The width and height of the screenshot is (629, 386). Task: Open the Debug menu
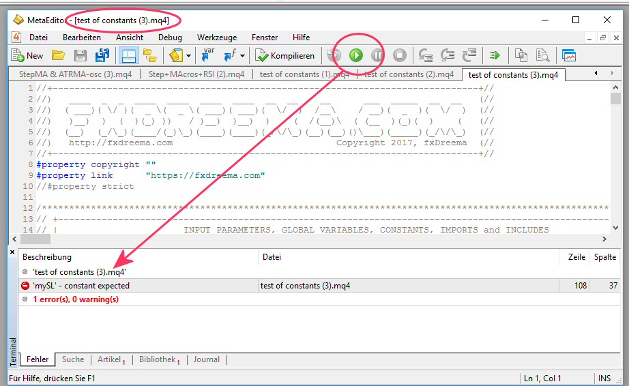click(170, 38)
